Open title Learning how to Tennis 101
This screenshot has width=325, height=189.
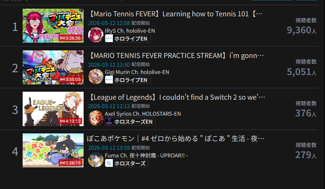pos(175,14)
